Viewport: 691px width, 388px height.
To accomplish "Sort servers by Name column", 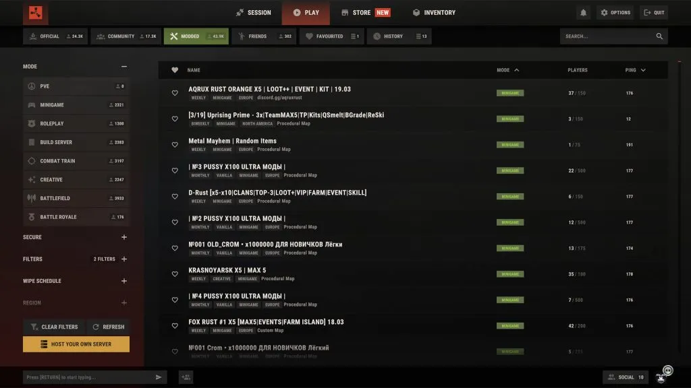I will (x=194, y=70).
